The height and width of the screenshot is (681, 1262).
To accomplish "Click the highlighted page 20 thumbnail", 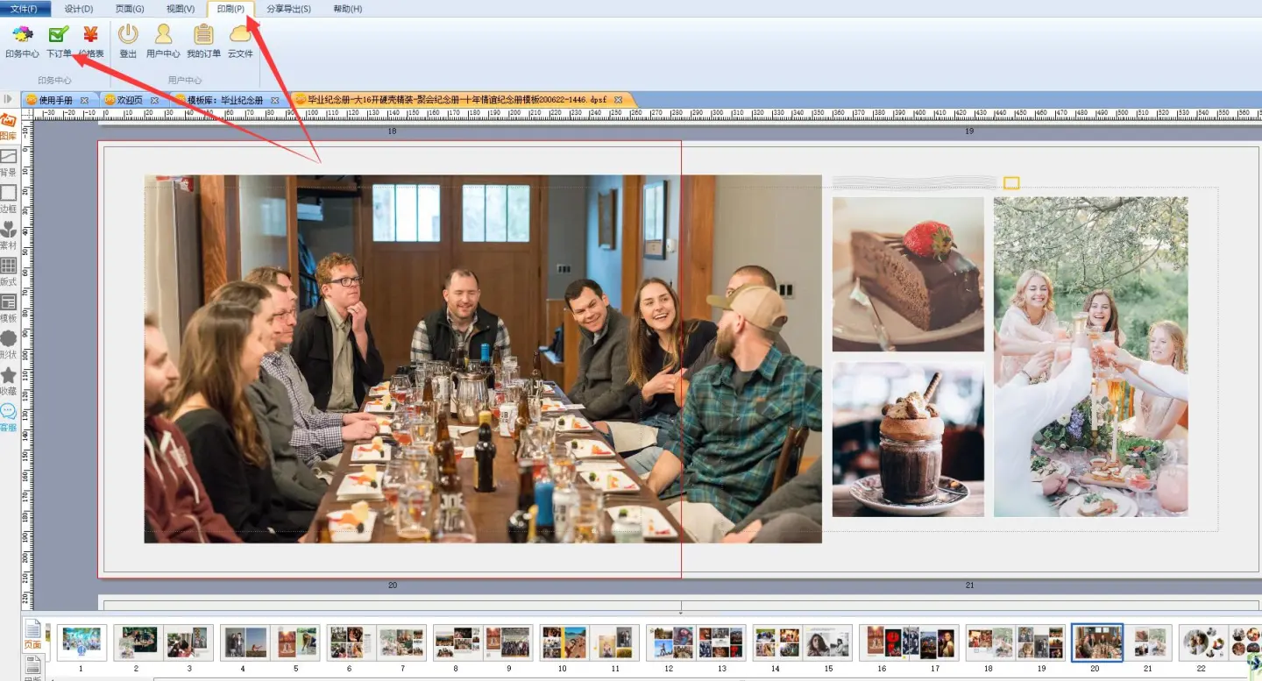I will click(1097, 642).
